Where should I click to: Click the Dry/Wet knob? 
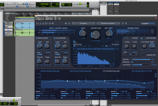point(108,33)
